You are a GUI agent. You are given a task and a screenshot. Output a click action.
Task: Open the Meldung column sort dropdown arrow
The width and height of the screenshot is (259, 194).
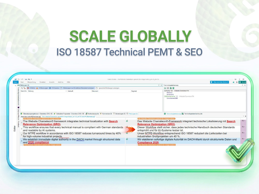tap(66, 91)
